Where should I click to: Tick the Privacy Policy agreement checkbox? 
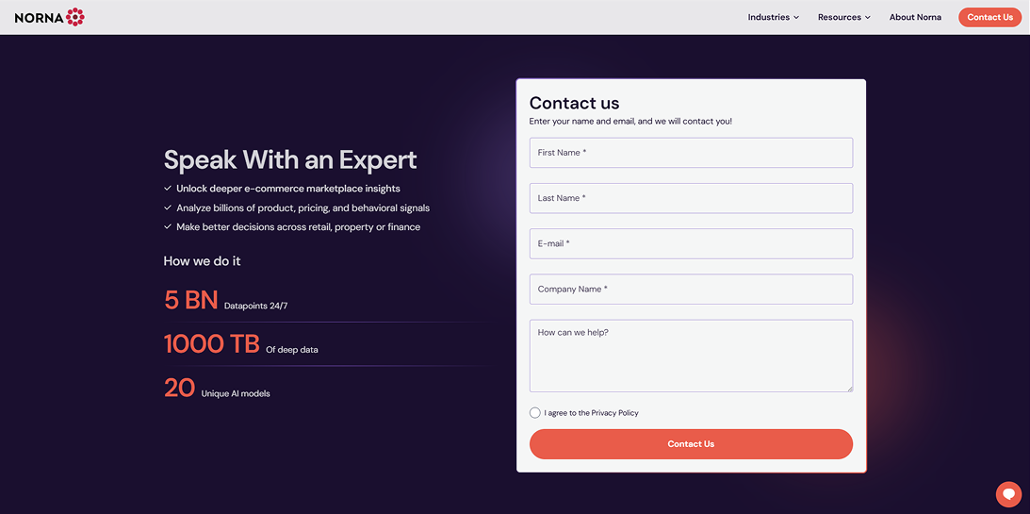534,413
